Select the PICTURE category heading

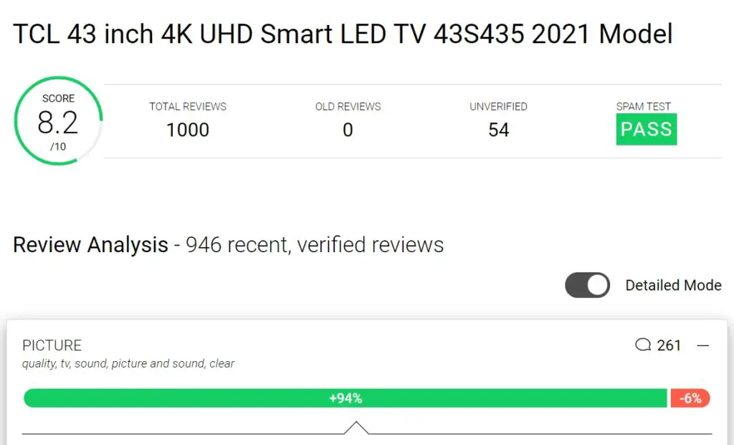(x=52, y=345)
